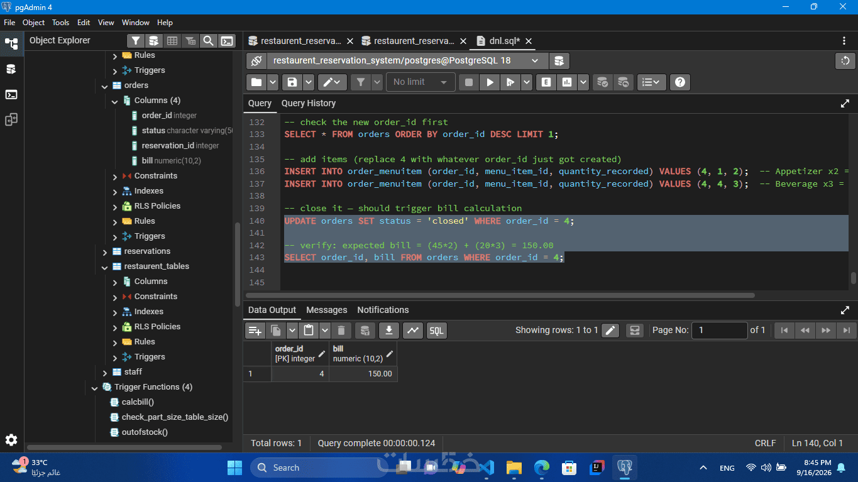The image size is (858, 482).
Task: Expand the staff table node
Action: 104,372
